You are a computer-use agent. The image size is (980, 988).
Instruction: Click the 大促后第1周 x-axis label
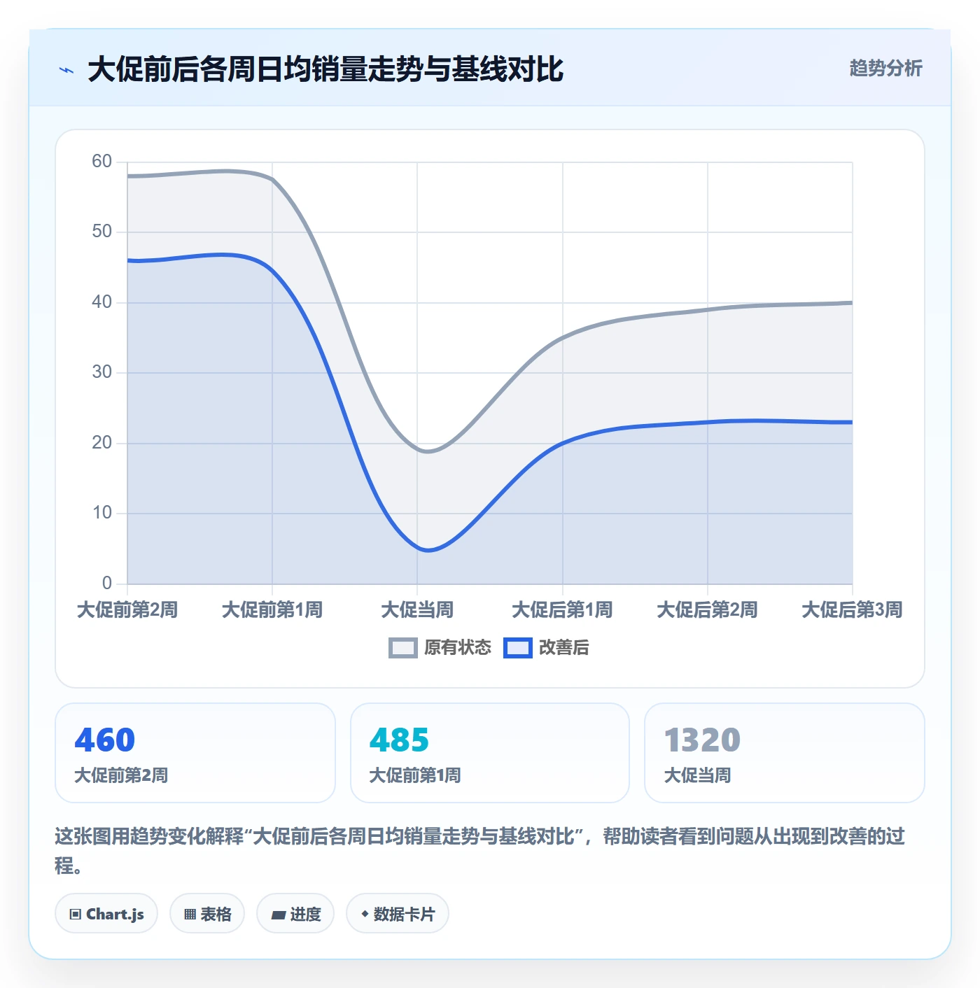(562, 609)
